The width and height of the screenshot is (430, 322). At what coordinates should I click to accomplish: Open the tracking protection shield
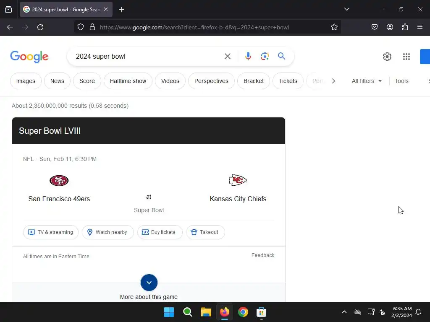[x=81, y=27]
